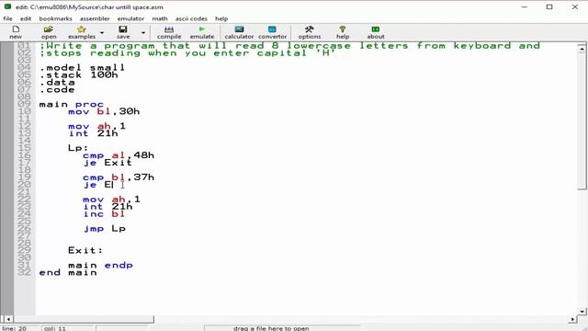Viewport: 588px width, 331px height.
Task: Click the 'Lp:' label line
Action: (78, 148)
